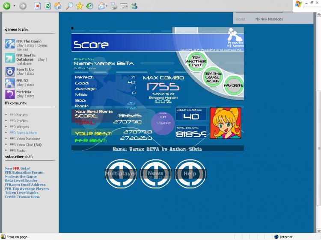The image size is (321, 240).
Task: Click stats under Spin It Up
Action: point(30,73)
